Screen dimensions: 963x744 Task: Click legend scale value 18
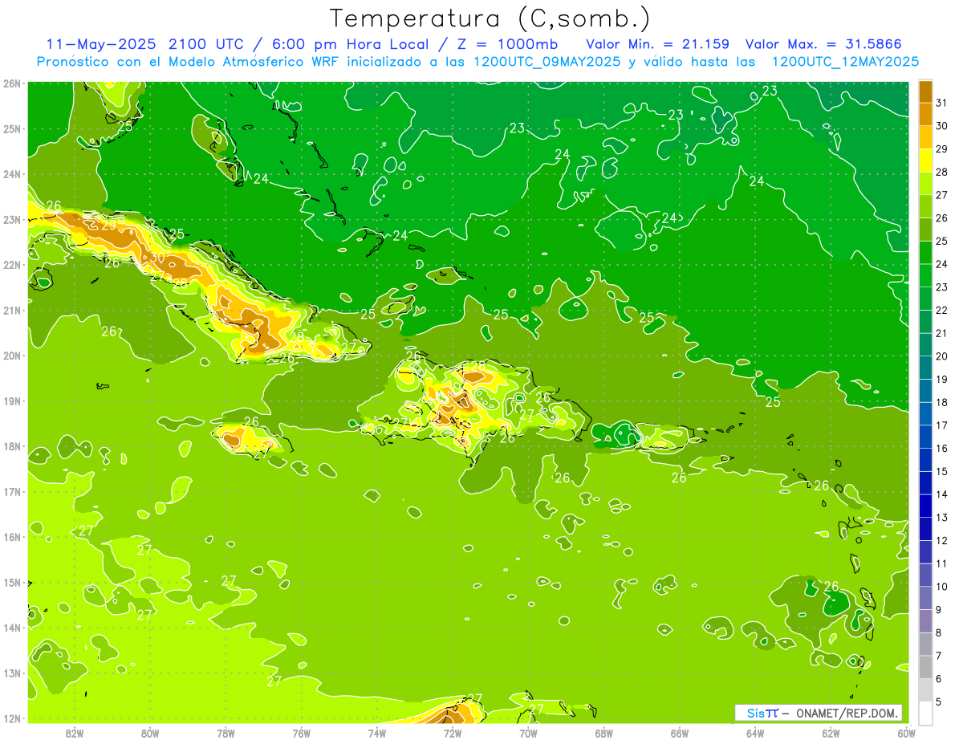[x=942, y=402]
